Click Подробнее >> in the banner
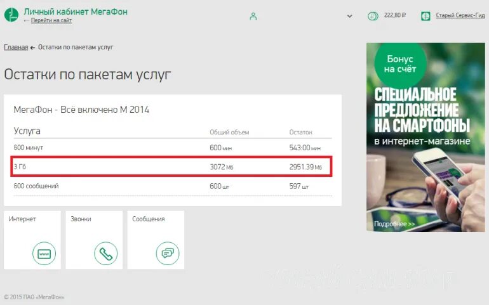Screen dimensions: 489x305 pyautogui.click(x=394, y=224)
